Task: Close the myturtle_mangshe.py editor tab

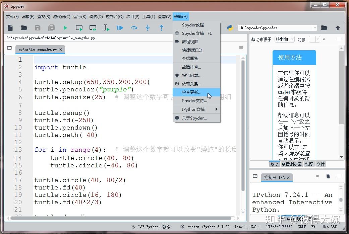Action: [x=61, y=49]
